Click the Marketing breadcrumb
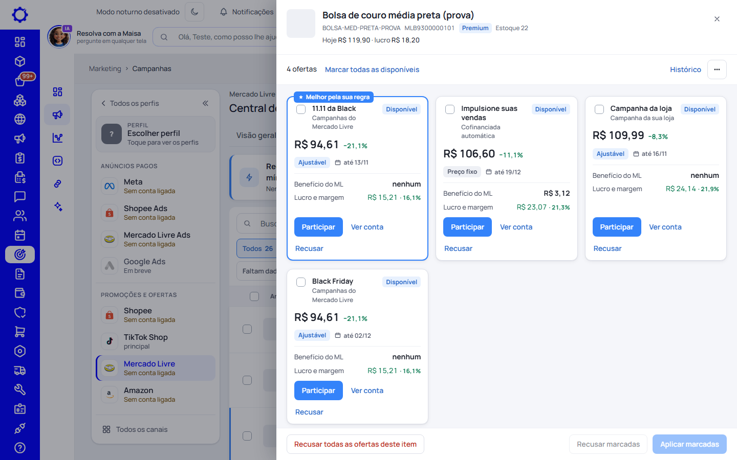This screenshot has width=737, height=460. coord(105,68)
